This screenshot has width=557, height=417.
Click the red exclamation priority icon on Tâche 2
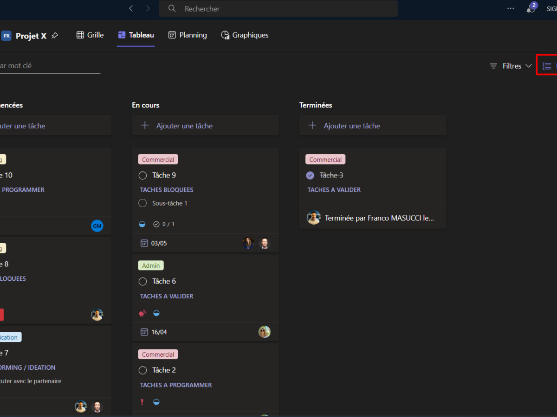pos(142,402)
